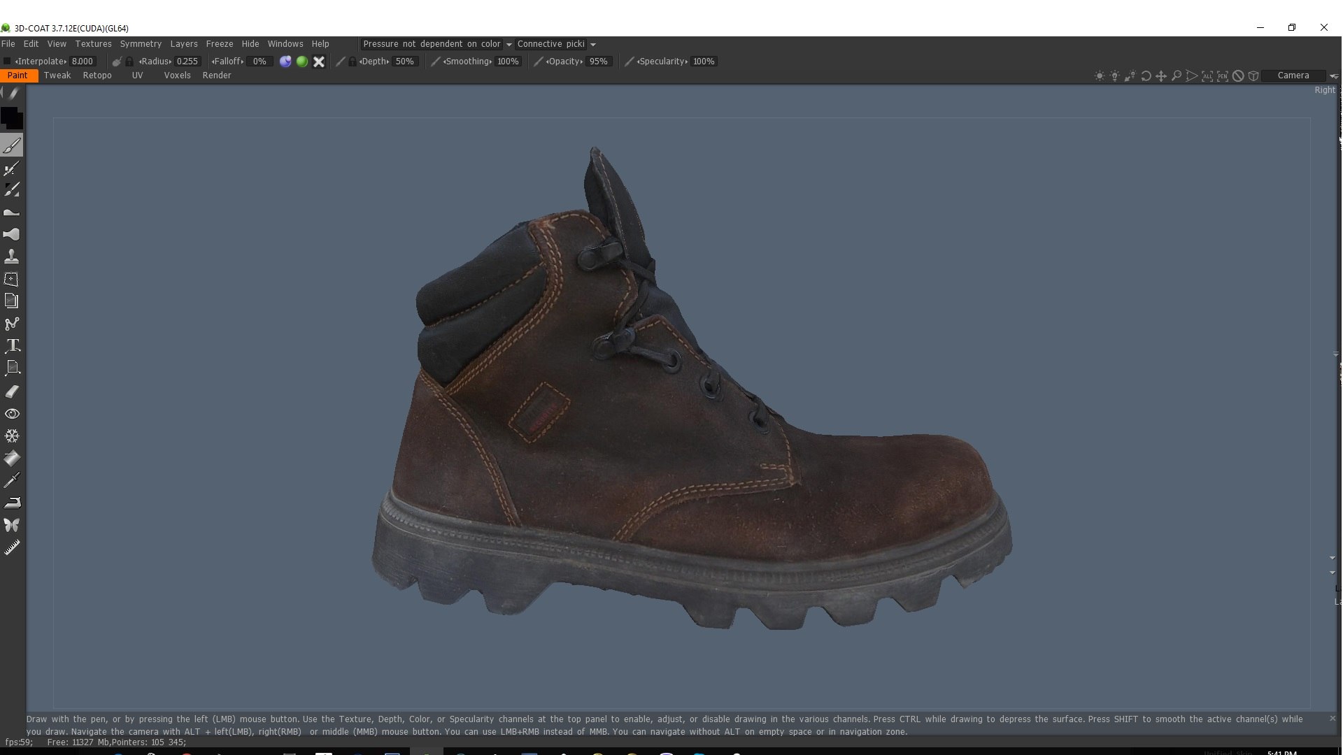Switch to the Retopo tab
The width and height of the screenshot is (1343, 755).
pyautogui.click(x=97, y=75)
